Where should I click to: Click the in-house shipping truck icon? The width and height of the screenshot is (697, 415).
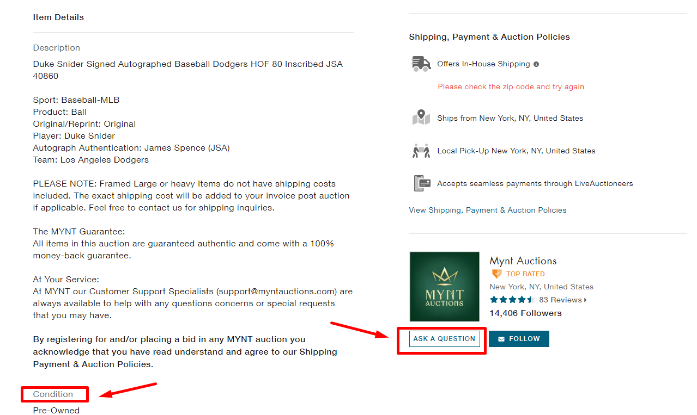421,64
